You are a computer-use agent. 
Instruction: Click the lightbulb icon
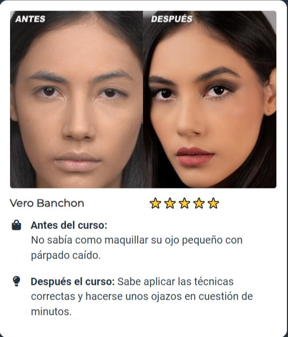tap(16, 281)
